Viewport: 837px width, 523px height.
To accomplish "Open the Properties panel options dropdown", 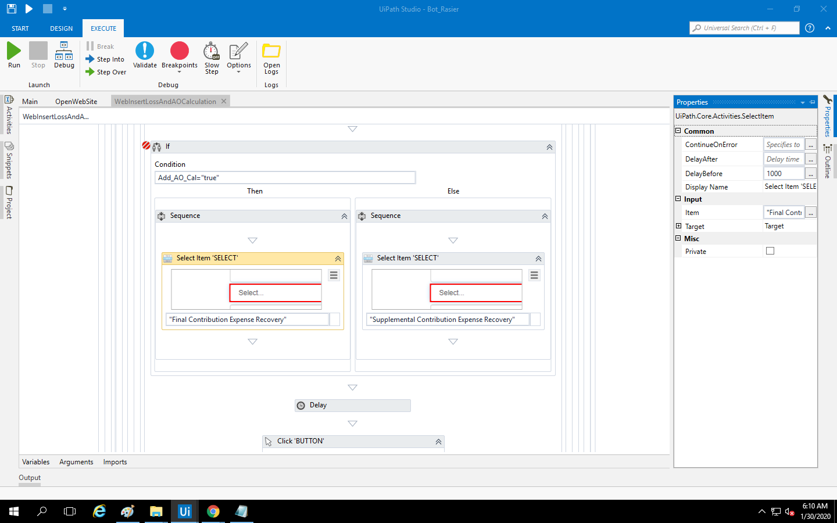I will [803, 102].
